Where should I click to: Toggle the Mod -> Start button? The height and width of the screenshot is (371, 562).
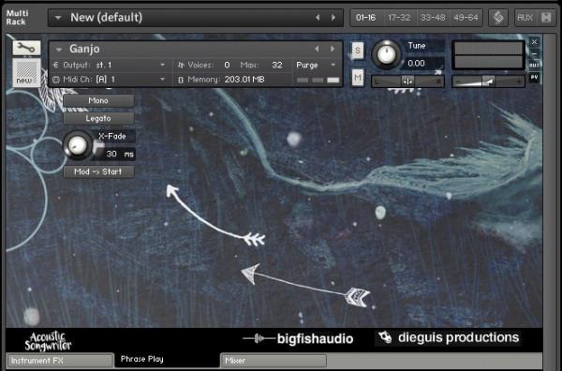pyautogui.click(x=98, y=171)
